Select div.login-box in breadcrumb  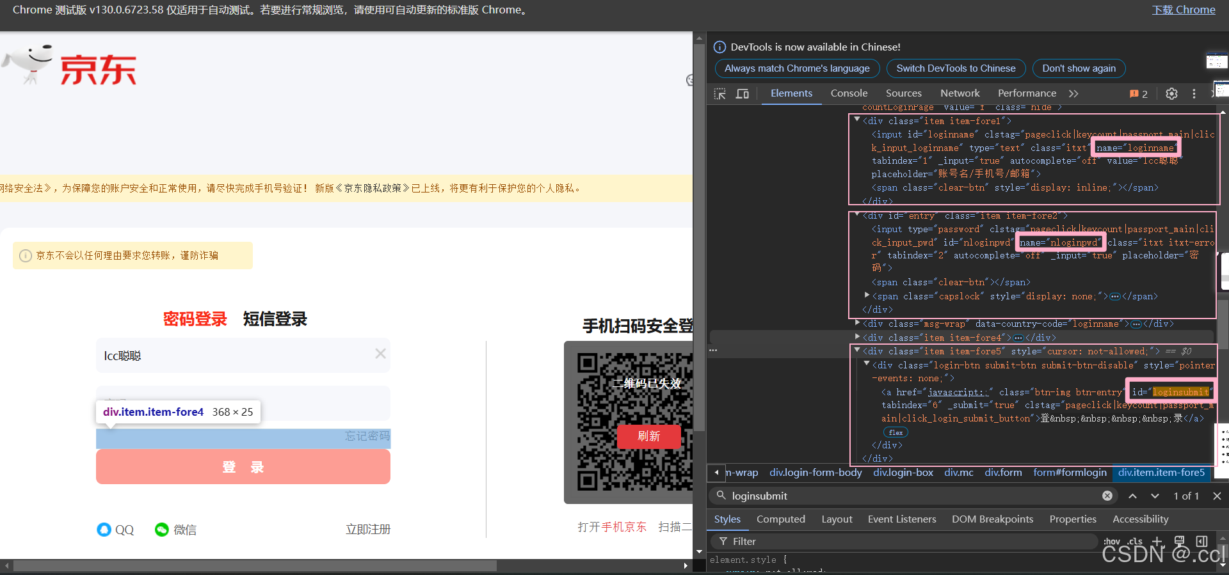coord(903,473)
